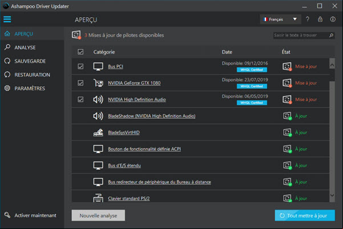343x229 pixels.
Task: Open the Clavier standard PS/2 link
Action: tap(129, 198)
